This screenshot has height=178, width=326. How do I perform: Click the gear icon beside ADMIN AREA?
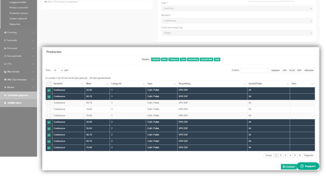(5, 103)
